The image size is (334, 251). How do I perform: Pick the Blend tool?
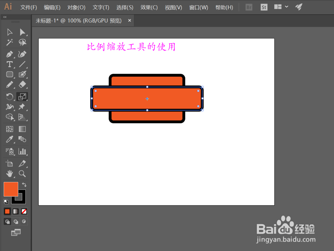(22, 139)
